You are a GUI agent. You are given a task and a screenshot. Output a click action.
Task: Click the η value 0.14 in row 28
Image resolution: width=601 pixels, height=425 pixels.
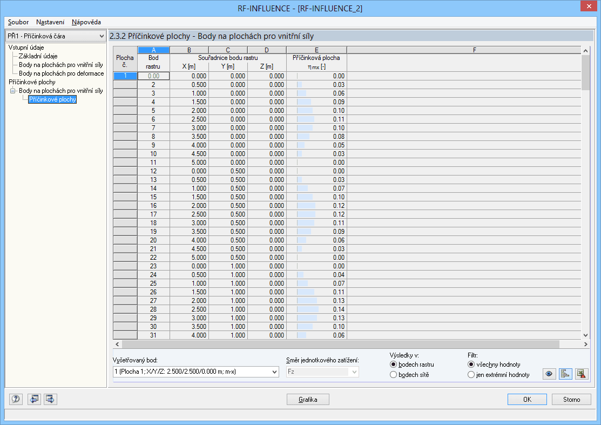[x=316, y=309]
